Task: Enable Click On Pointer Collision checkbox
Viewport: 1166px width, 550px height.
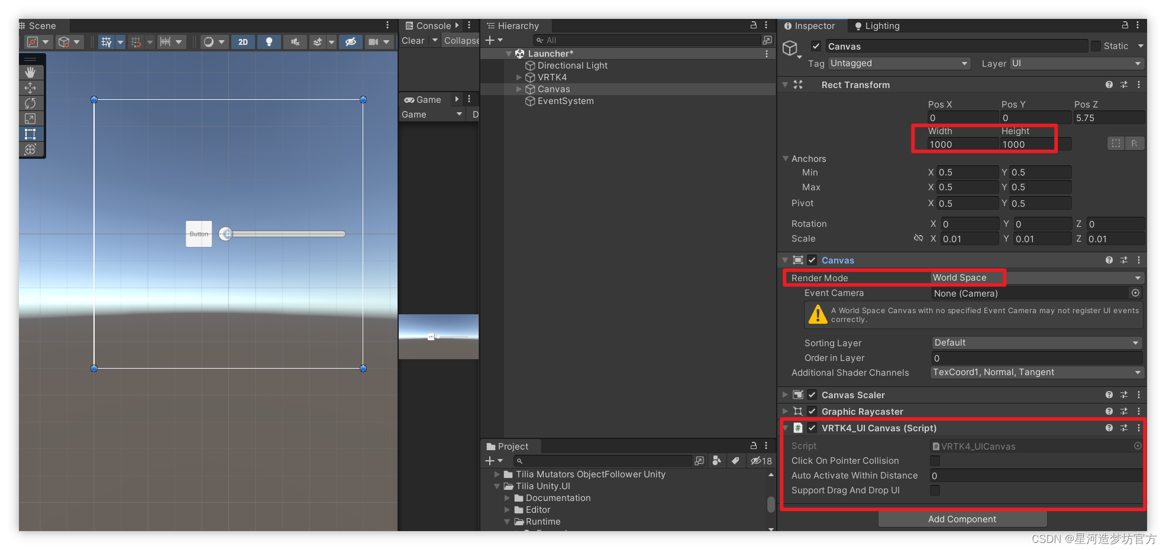Action: tap(935, 461)
